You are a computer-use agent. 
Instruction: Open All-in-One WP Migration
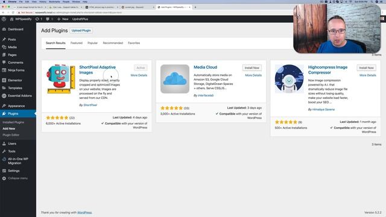coord(18,161)
